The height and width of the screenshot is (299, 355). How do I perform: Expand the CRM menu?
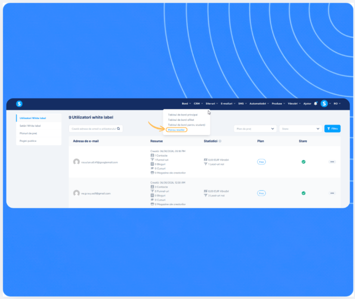coord(198,104)
